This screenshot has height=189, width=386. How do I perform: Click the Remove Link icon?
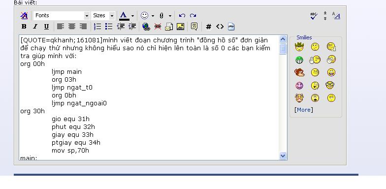158,27
